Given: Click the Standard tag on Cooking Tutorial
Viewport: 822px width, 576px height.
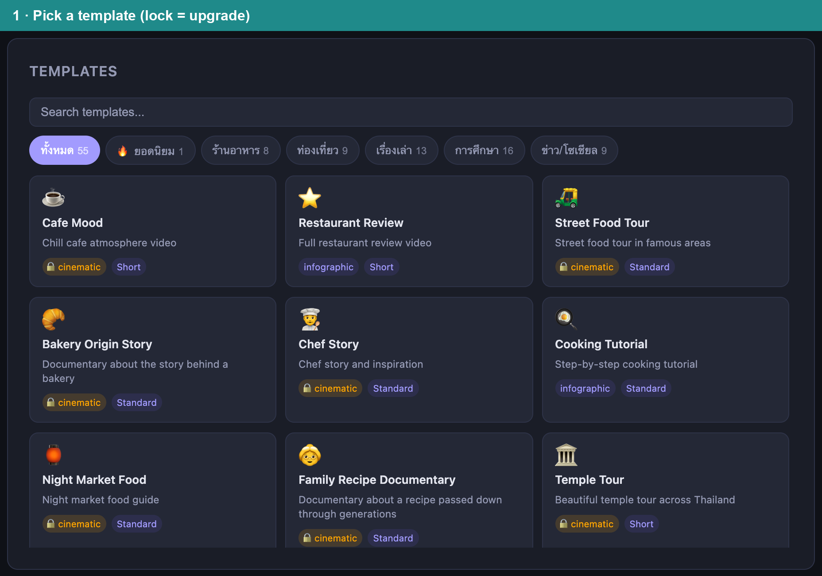Looking at the screenshot, I should click(646, 388).
